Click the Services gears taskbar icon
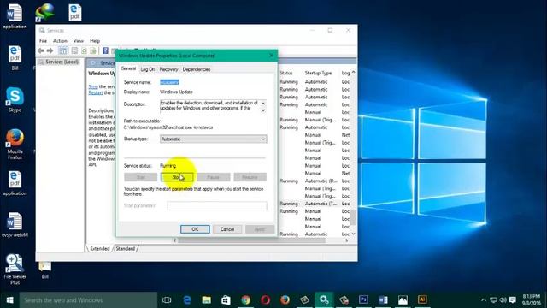547x308 pixels. coord(324,300)
